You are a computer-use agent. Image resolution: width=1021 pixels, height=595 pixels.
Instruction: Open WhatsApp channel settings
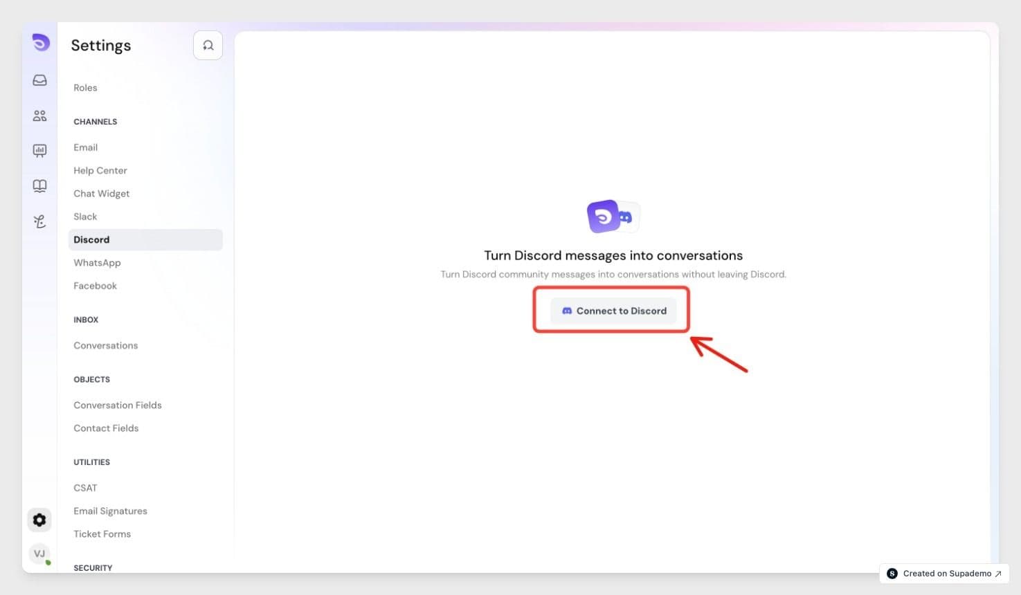pyautogui.click(x=97, y=263)
